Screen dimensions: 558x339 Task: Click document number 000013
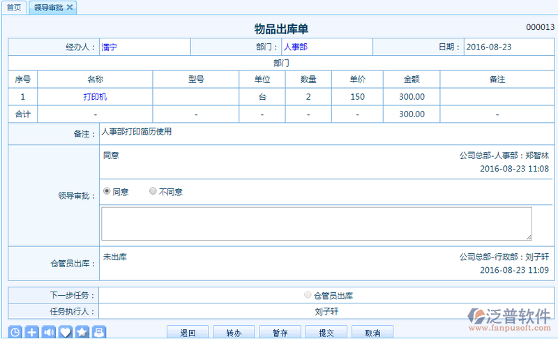click(540, 27)
